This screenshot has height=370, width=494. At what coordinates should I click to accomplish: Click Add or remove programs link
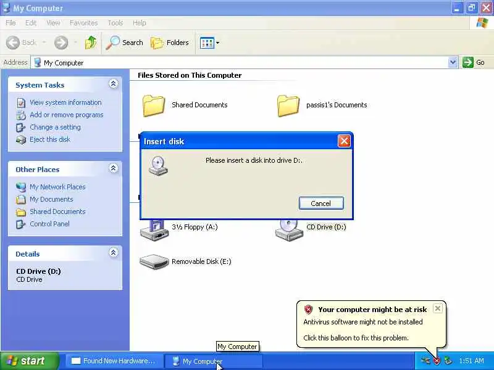[67, 115]
